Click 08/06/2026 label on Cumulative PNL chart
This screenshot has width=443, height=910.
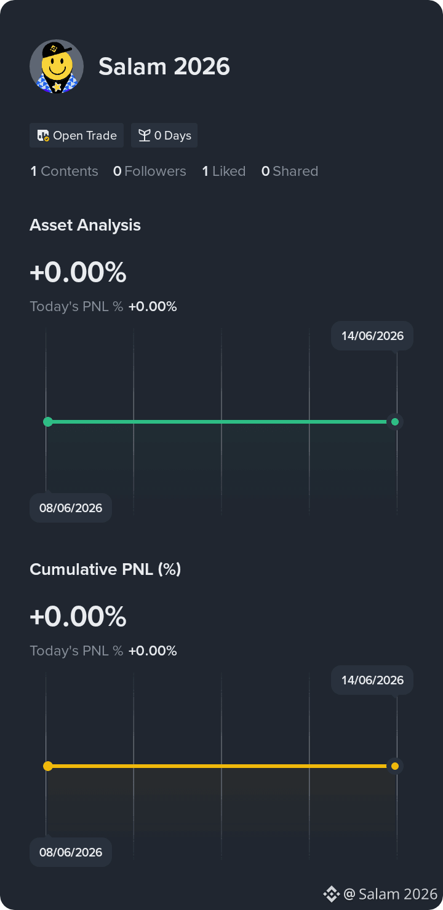pyautogui.click(x=71, y=852)
